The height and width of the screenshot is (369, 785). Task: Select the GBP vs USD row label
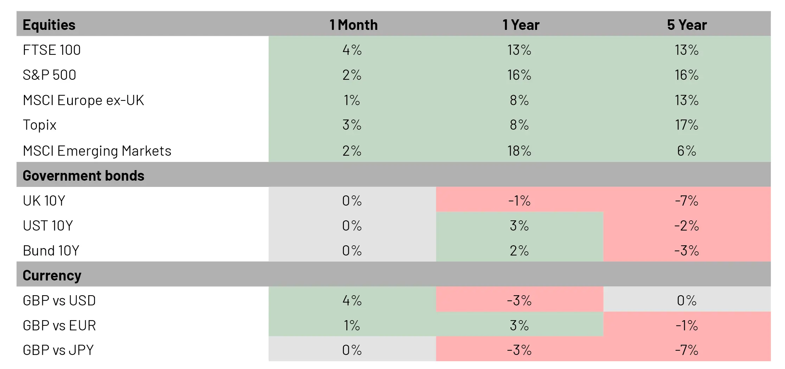click(x=59, y=300)
